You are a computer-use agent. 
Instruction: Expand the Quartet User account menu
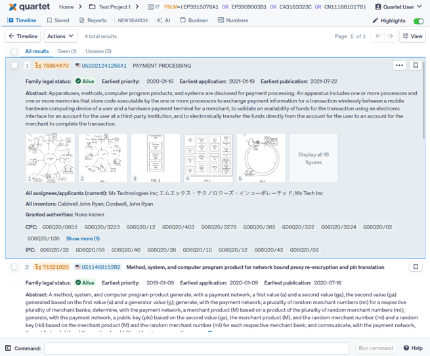click(398, 7)
